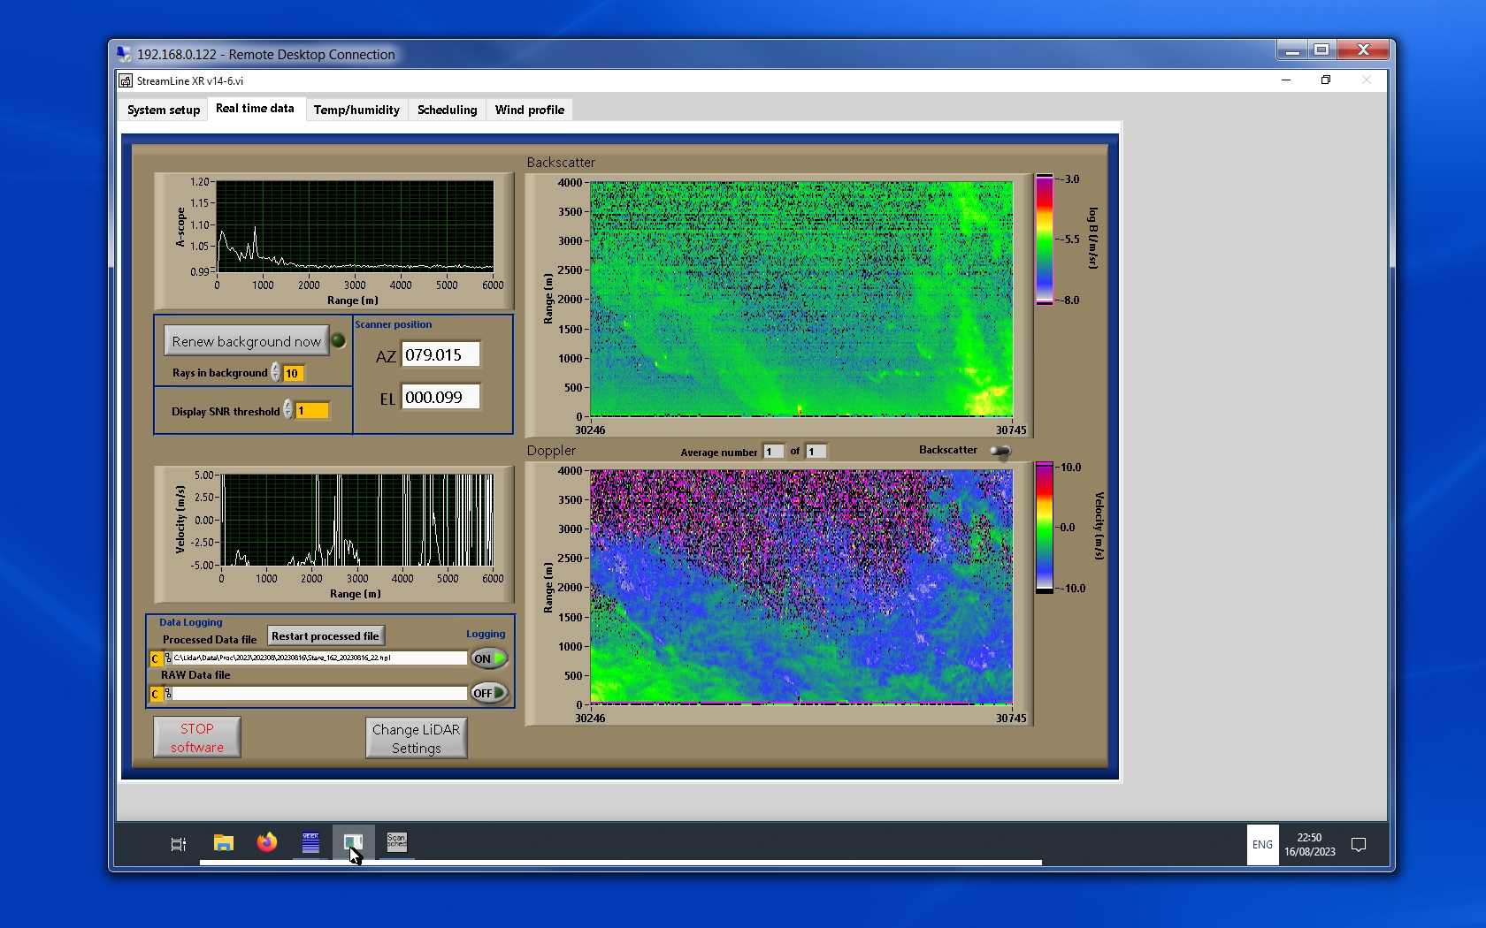Open File Explorer in the remote taskbar
This screenshot has width=1486, height=928.
223,843
